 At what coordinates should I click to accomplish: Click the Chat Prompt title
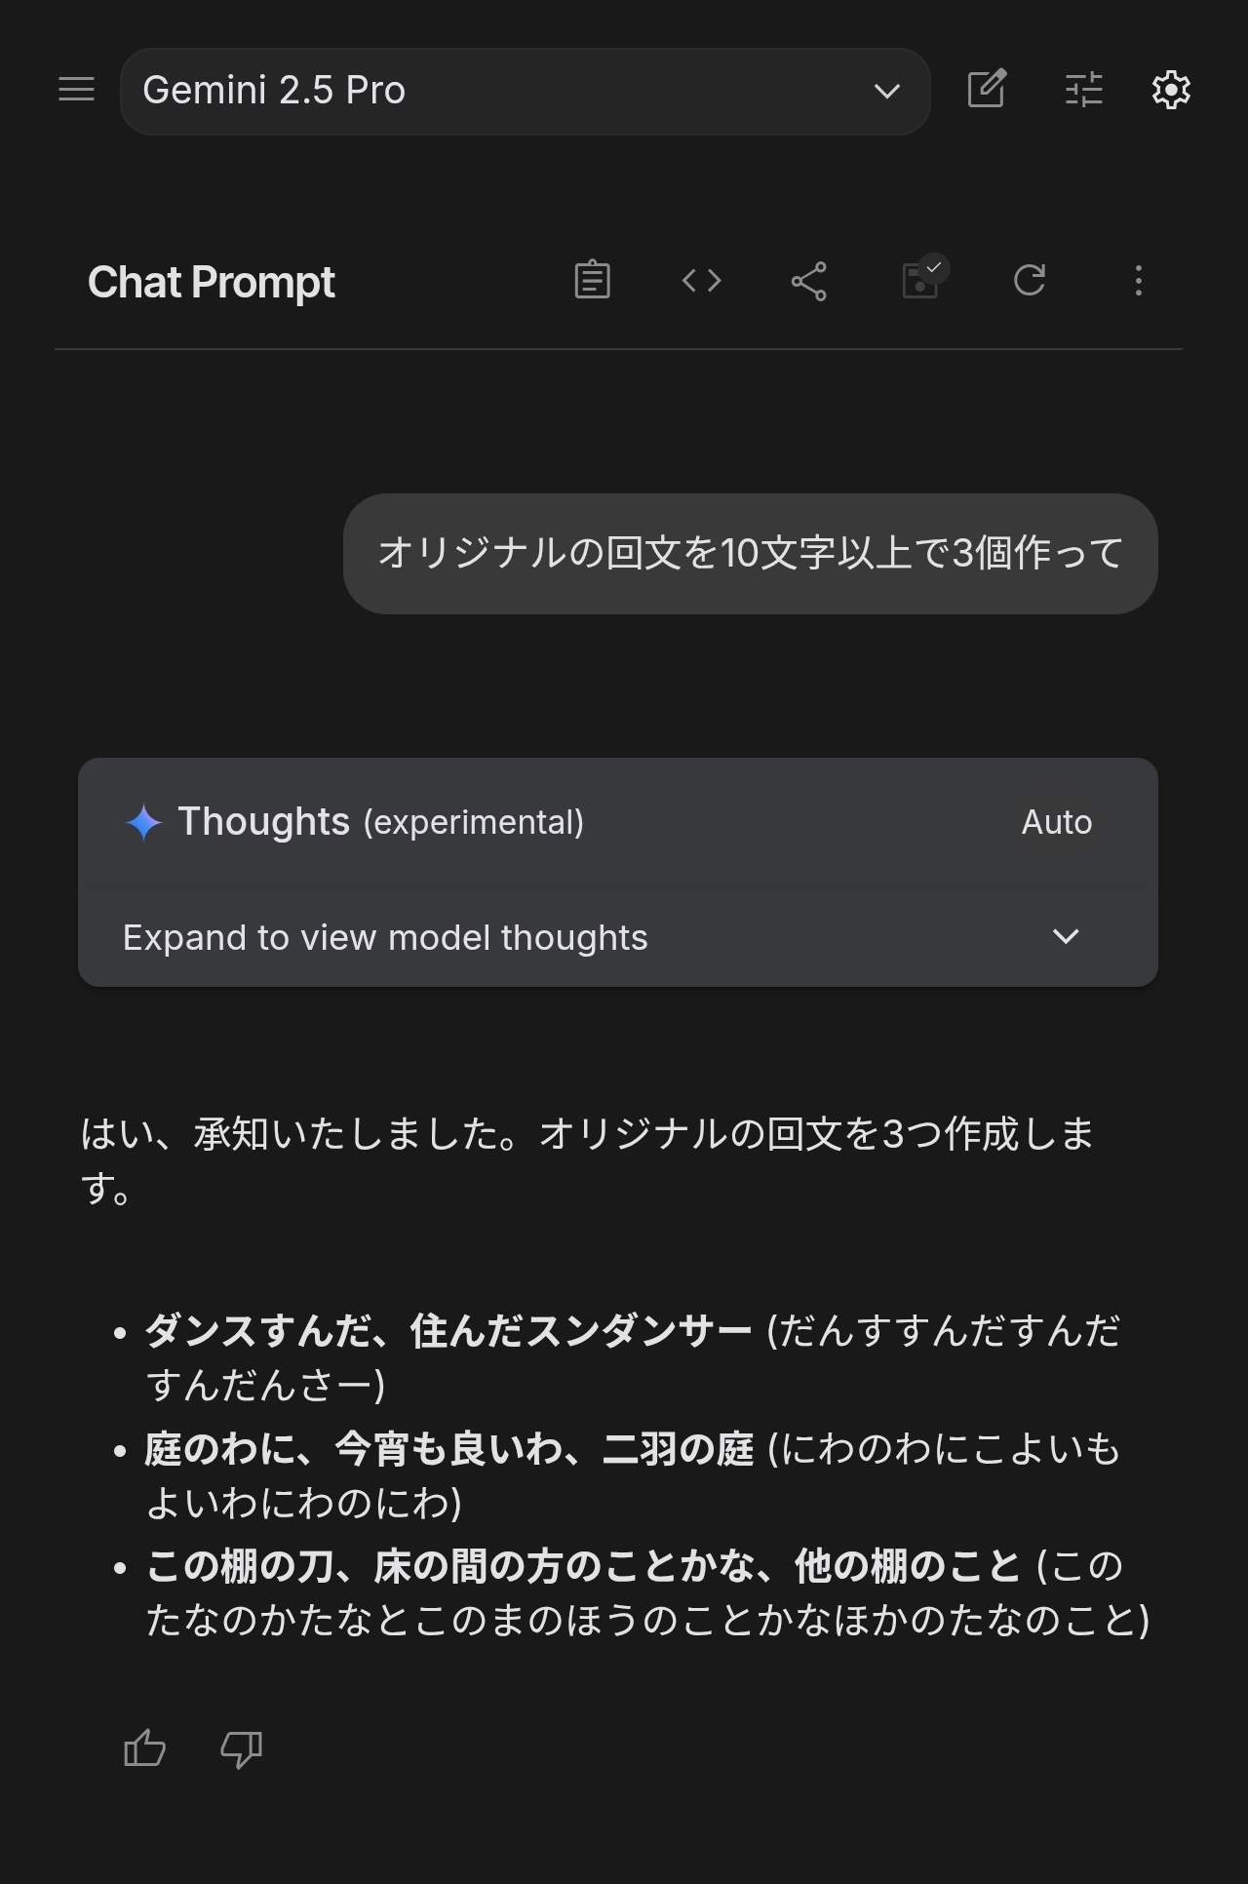(x=211, y=282)
